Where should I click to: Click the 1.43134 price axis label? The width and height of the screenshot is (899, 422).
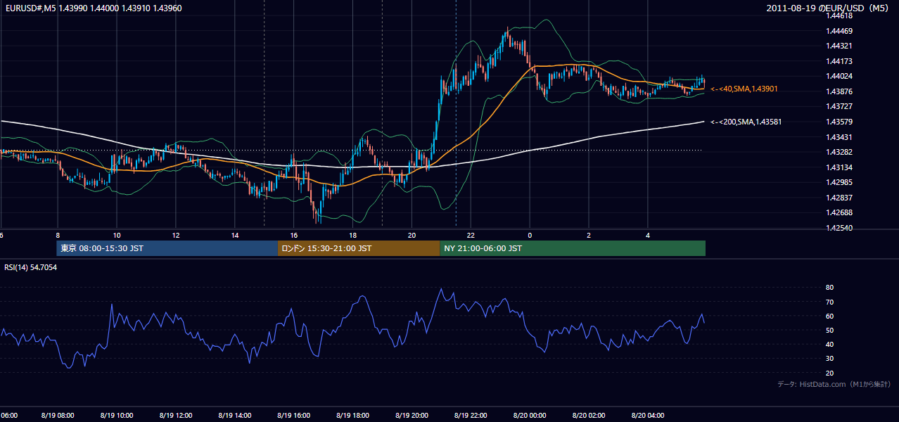coord(839,167)
